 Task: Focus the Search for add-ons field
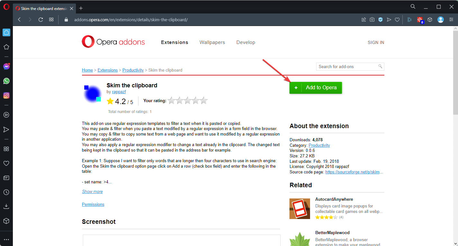pyautogui.click(x=350, y=66)
